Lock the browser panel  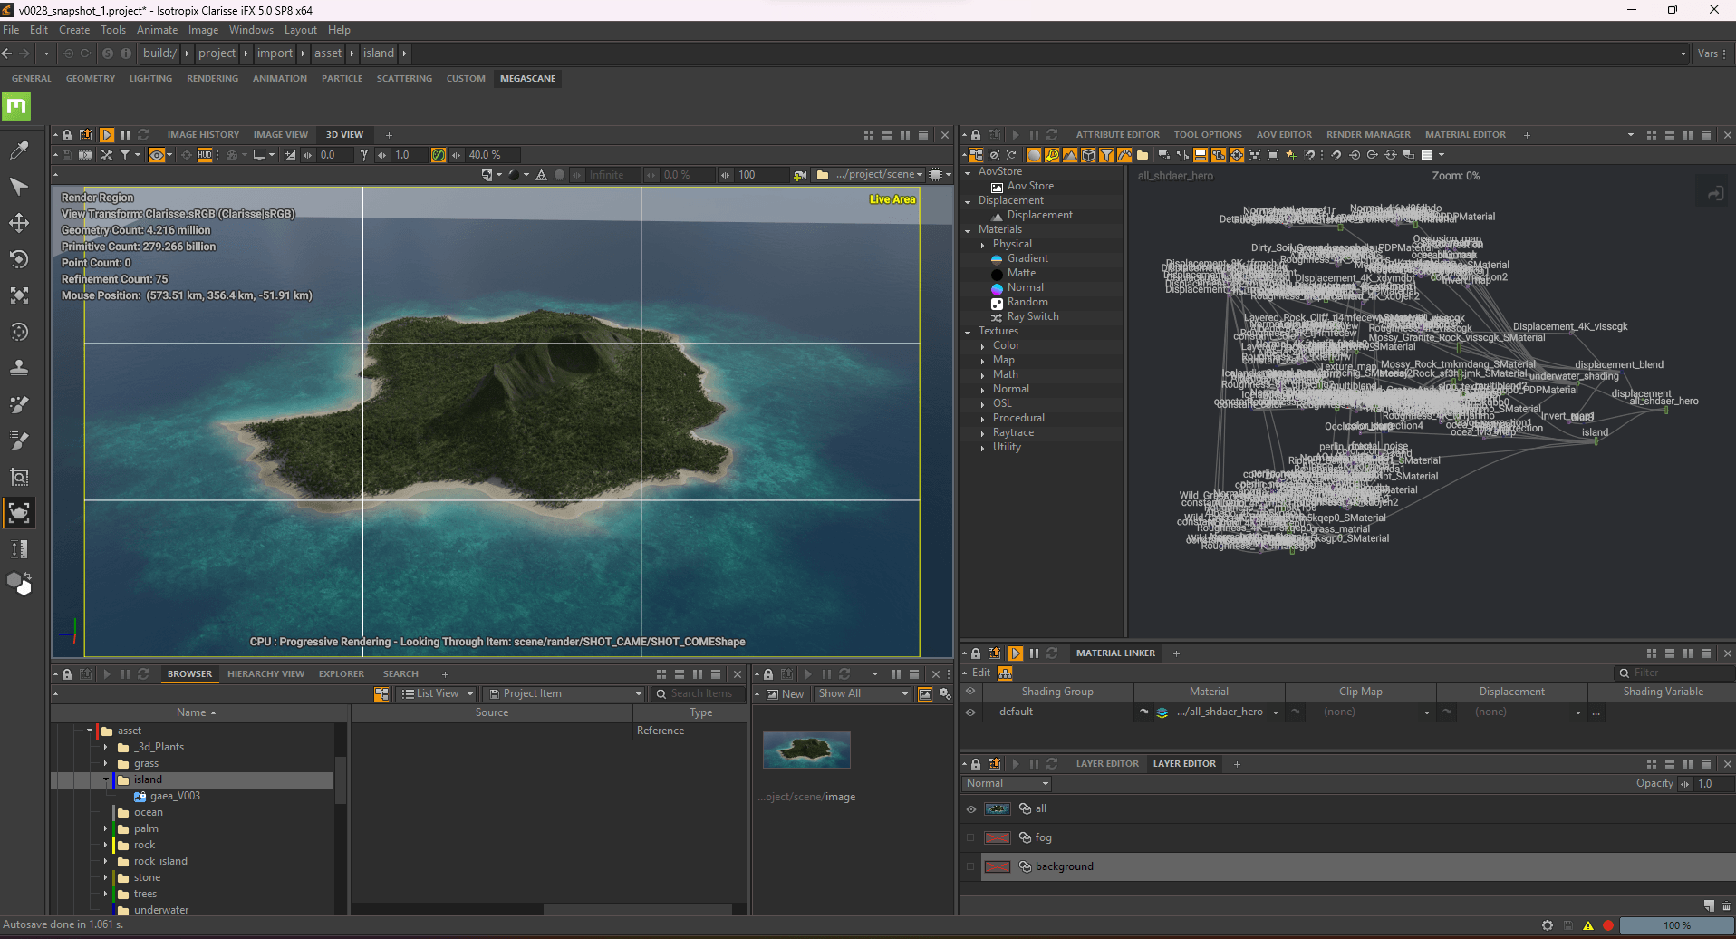click(67, 674)
